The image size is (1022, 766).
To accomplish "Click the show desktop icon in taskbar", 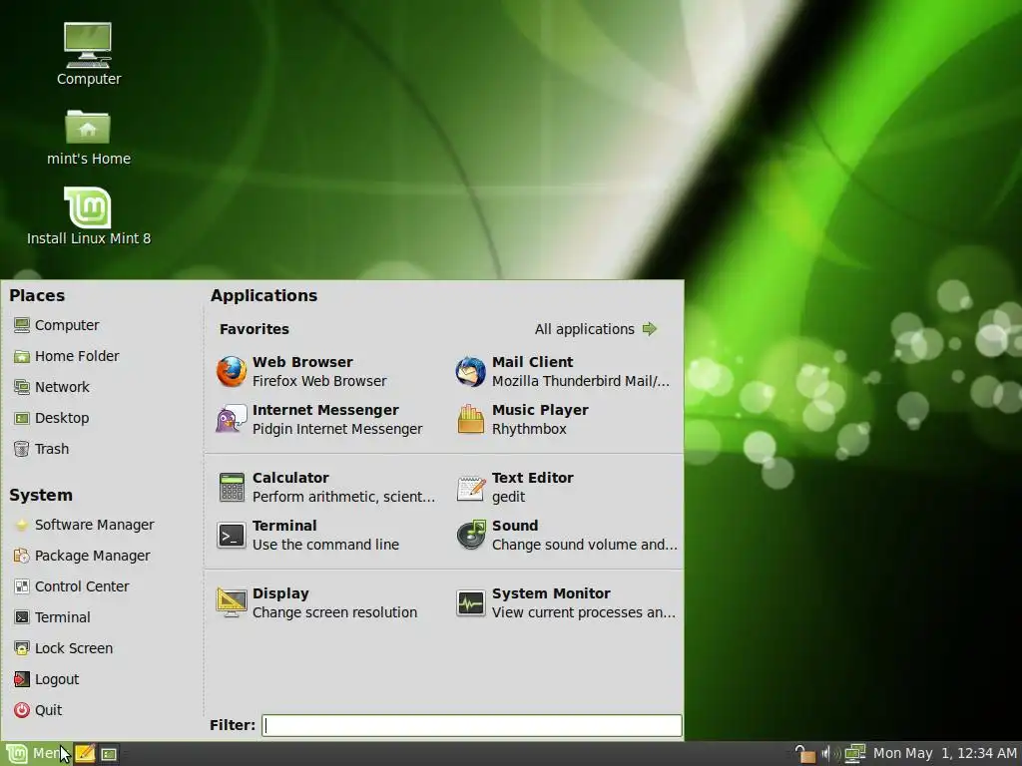I will click(109, 754).
